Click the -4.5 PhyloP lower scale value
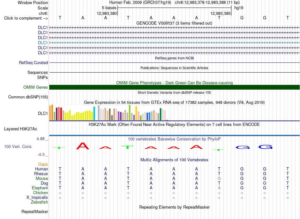Viewport: 300px width, 219px height. point(41,155)
